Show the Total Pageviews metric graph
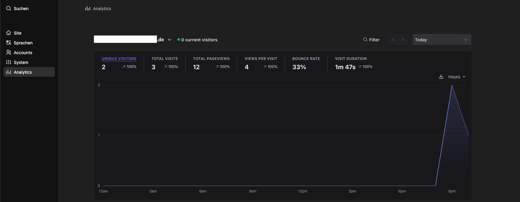The height and width of the screenshot is (202, 520). click(x=211, y=59)
